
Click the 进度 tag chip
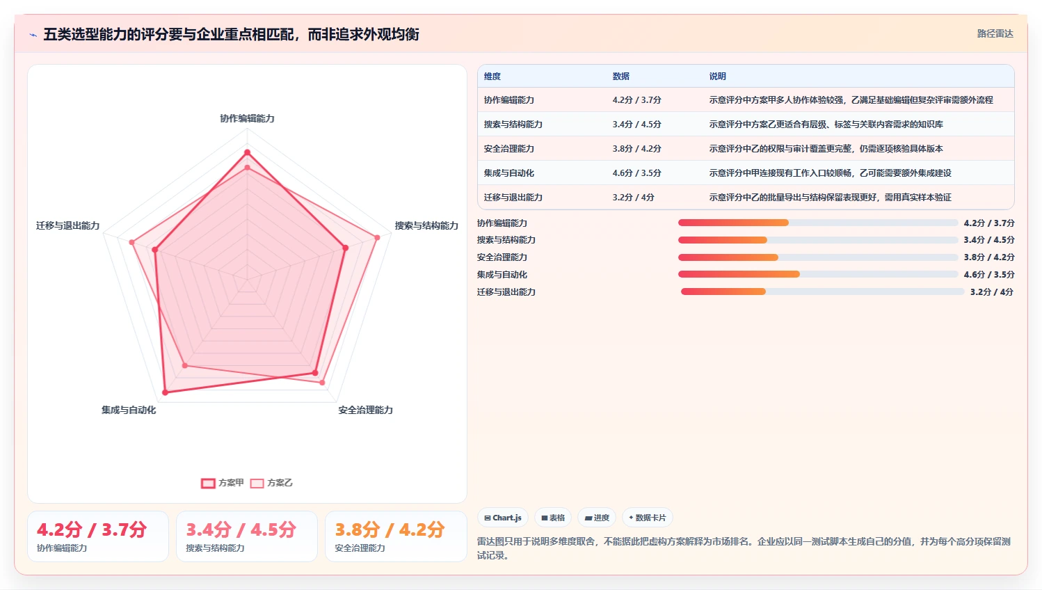597,518
